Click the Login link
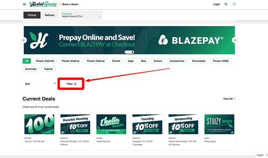 (217, 4)
